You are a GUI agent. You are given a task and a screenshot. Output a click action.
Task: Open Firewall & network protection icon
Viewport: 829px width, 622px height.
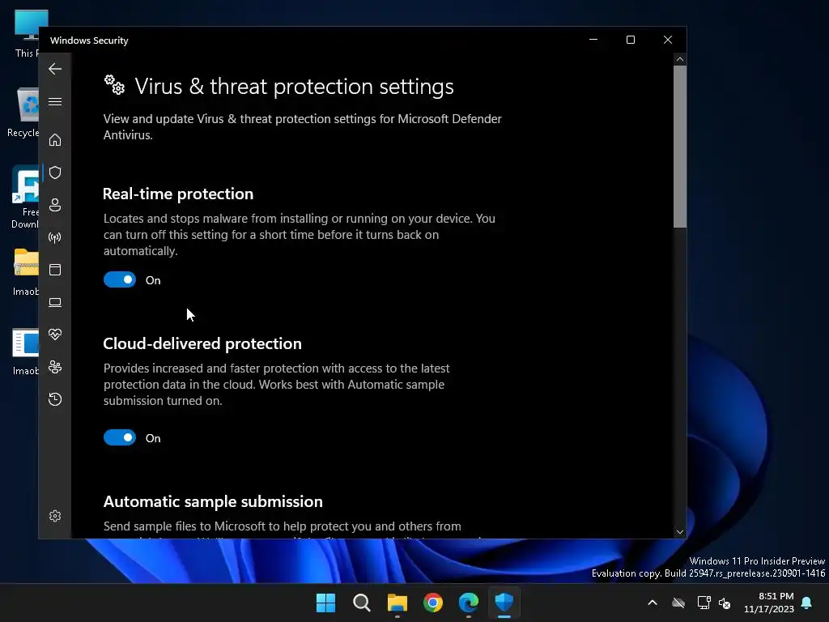pyautogui.click(x=55, y=237)
